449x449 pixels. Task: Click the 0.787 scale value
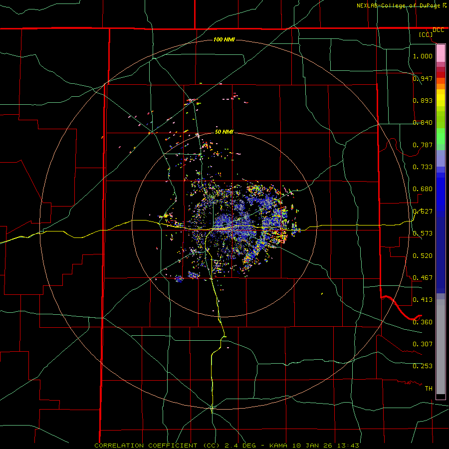click(x=423, y=145)
